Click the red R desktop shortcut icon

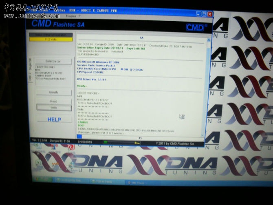click(x=71, y=148)
